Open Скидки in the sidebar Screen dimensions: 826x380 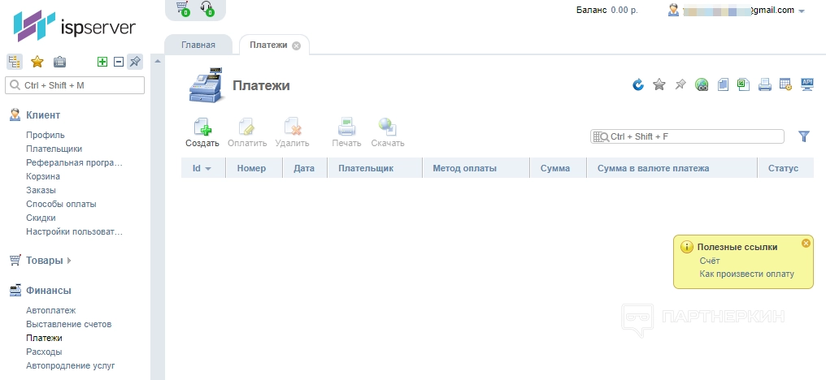click(x=41, y=218)
